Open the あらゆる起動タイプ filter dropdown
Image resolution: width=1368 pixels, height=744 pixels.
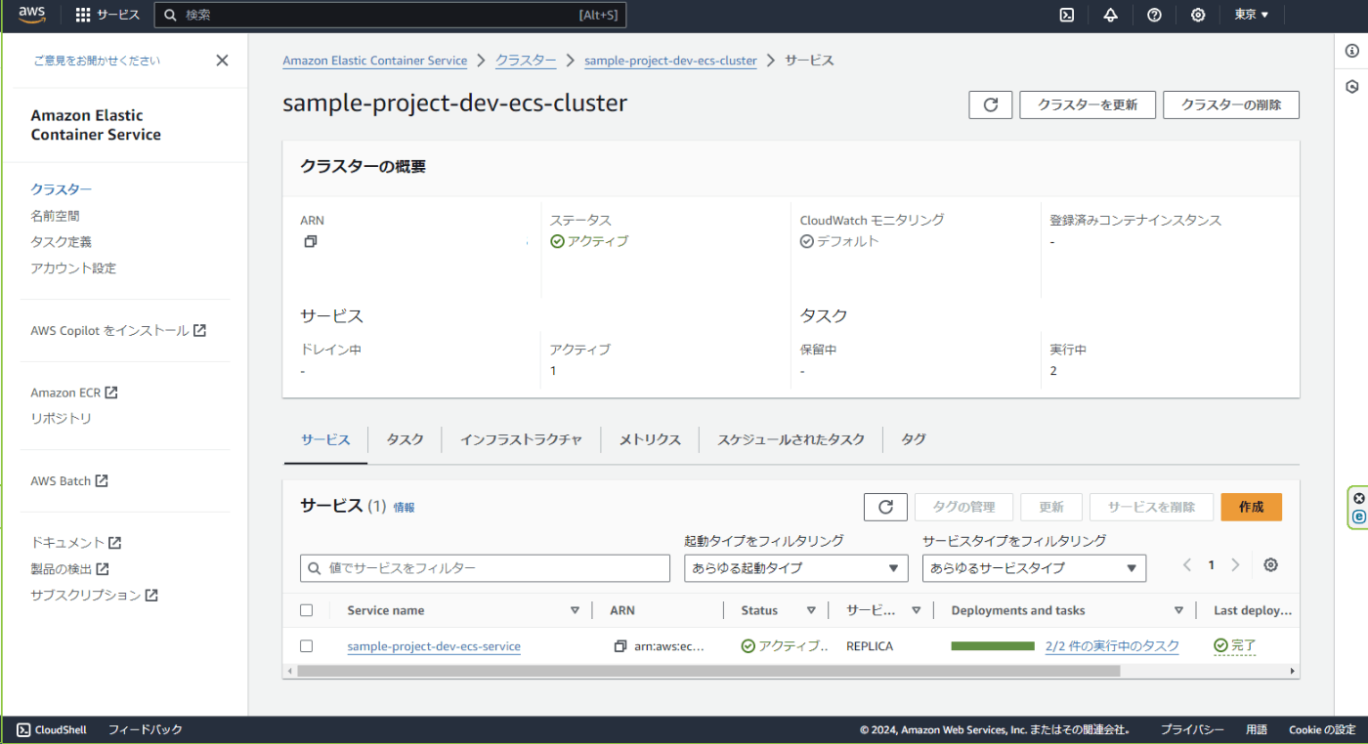pyautogui.click(x=796, y=568)
